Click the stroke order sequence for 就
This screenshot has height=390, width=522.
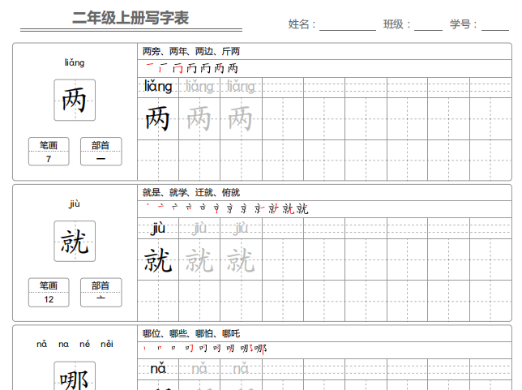(x=227, y=209)
